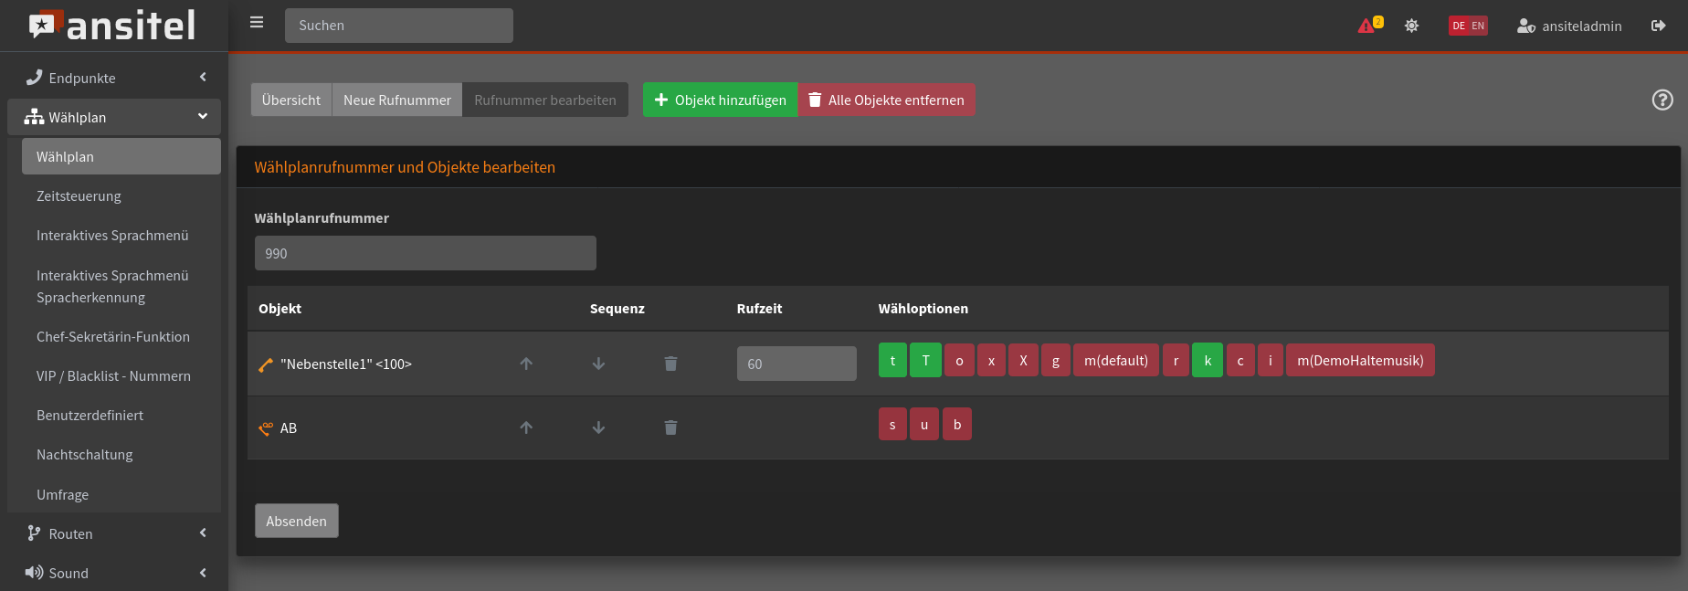Click the logout icon in header
This screenshot has width=1688, height=591.
(x=1658, y=26)
